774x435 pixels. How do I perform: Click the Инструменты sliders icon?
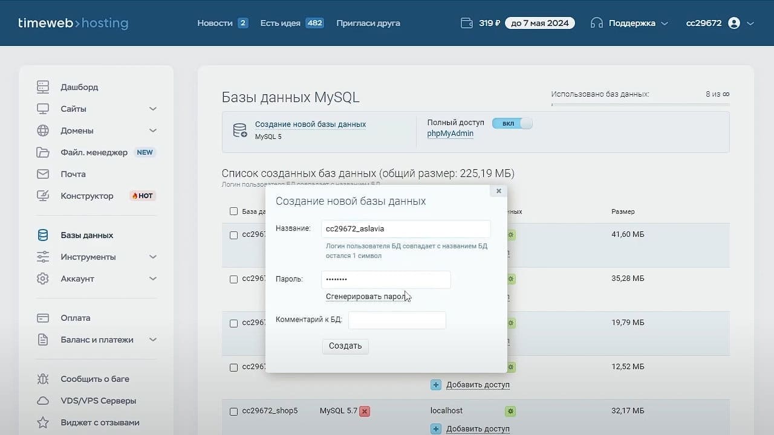coord(43,257)
